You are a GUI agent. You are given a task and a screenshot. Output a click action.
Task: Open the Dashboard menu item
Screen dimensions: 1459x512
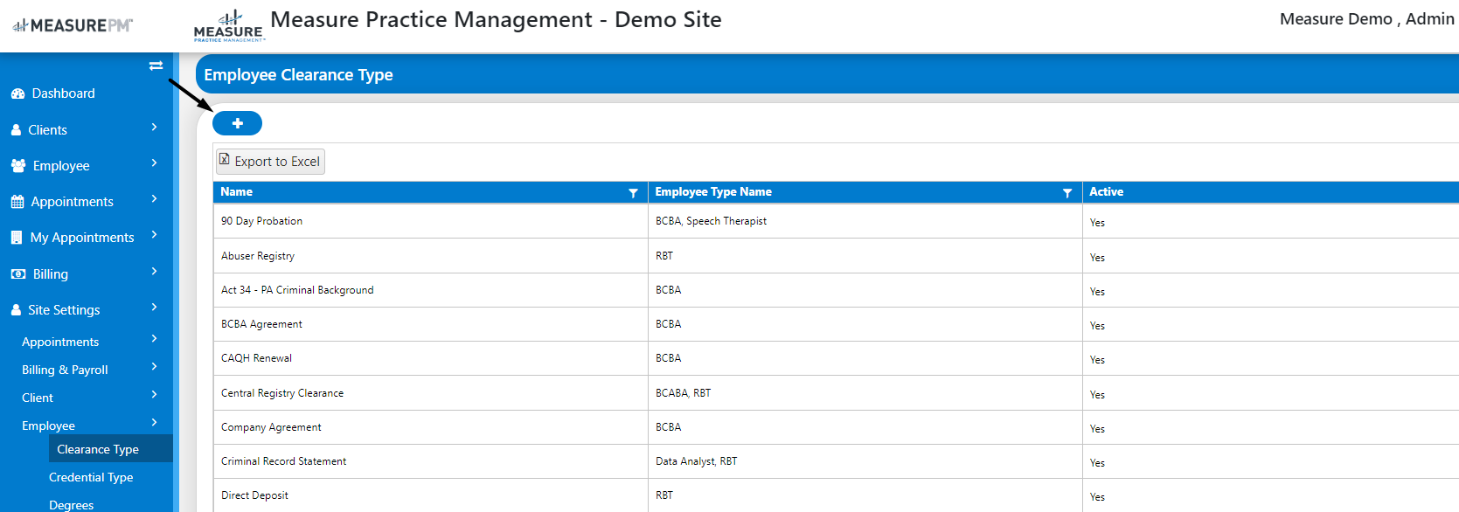(63, 93)
